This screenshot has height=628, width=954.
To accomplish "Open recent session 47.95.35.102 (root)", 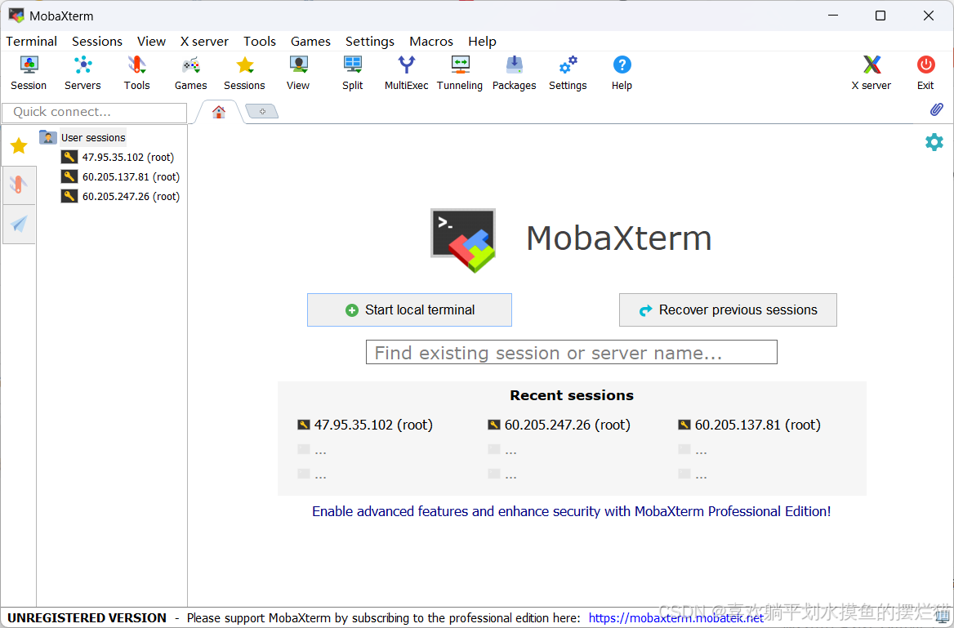I will (x=365, y=425).
